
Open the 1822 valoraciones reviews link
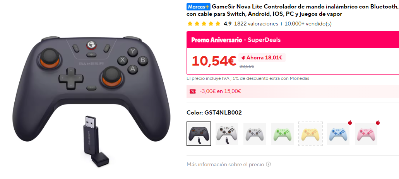click(256, 24)
